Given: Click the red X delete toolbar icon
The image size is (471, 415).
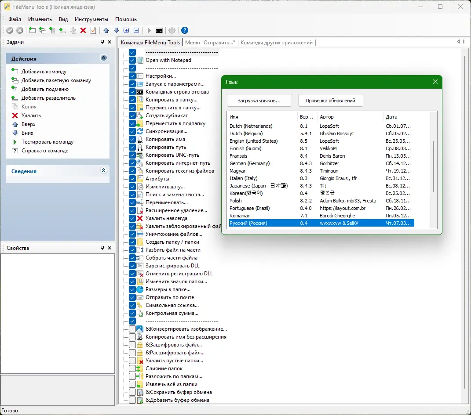Looking at the screenshot, I should (x=83, y=30).
